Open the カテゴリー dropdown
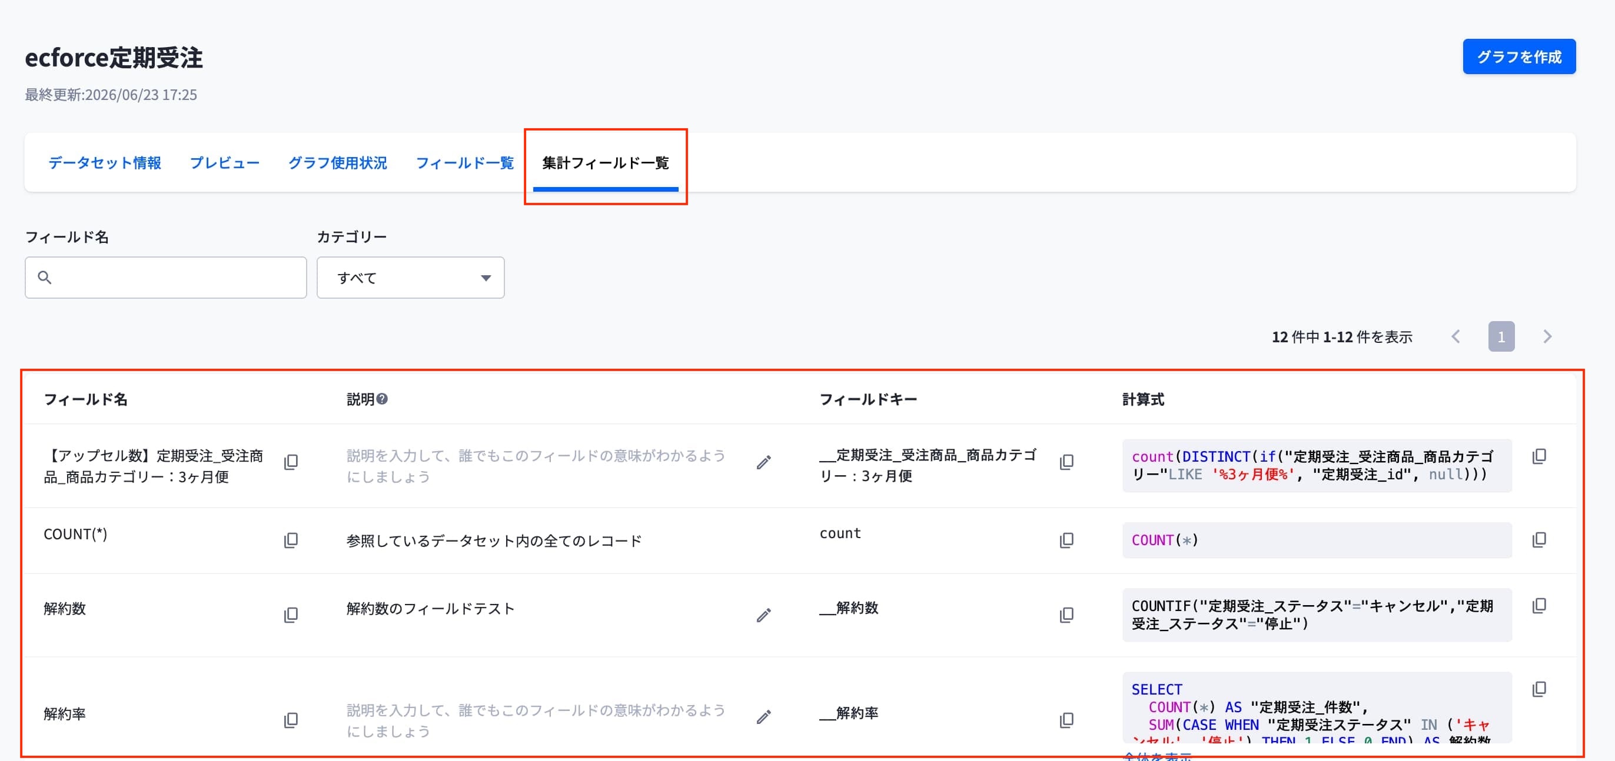 (x=411, y=278)
